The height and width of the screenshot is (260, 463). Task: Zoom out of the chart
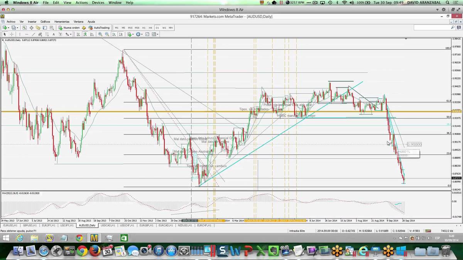[x=106, y=34]
